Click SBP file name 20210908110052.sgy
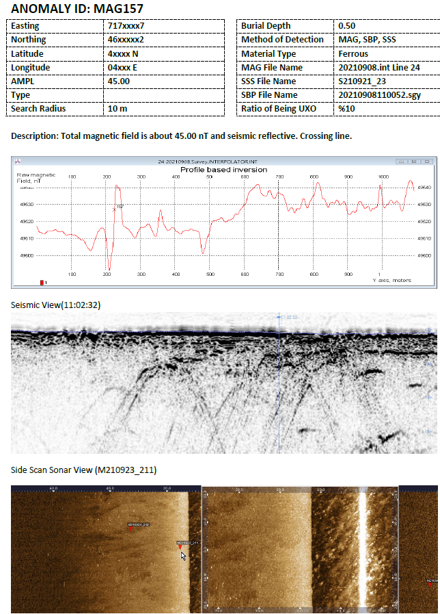The height and width of the screenshot is (614, 440). tap(379, 94)
